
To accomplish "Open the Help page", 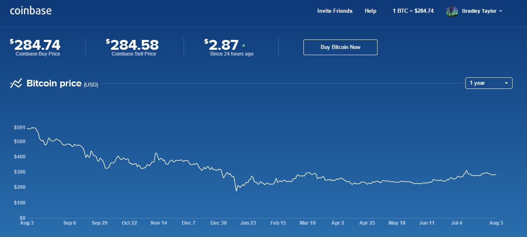I will [371, 11].
